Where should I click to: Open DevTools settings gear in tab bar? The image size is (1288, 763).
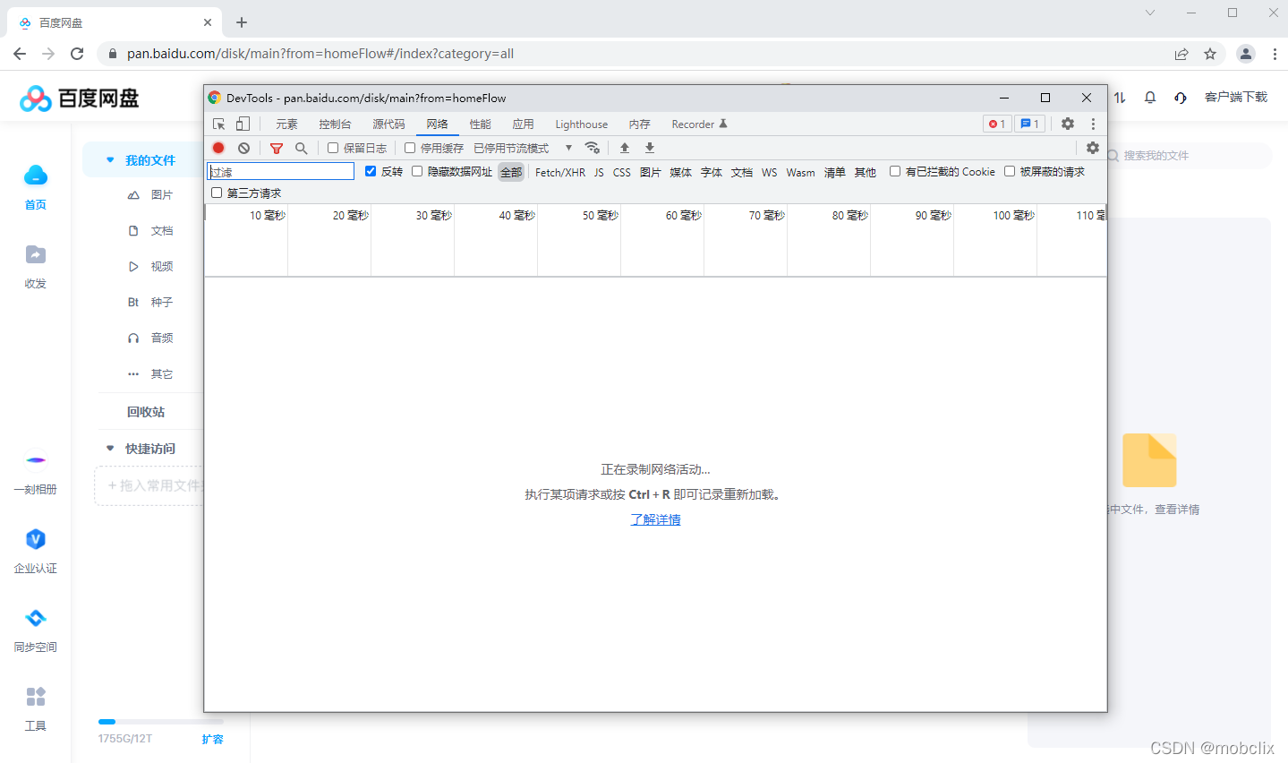[1068, 124]
